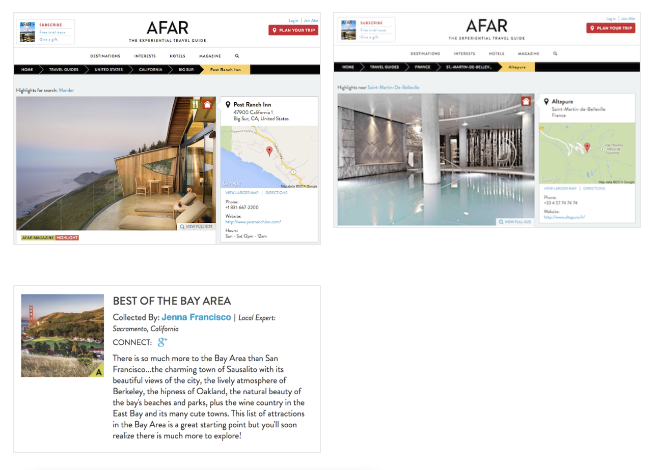The image size is (655, 470).
Task: Click phone number +1 831-667-2200
Action: point(242,208)
